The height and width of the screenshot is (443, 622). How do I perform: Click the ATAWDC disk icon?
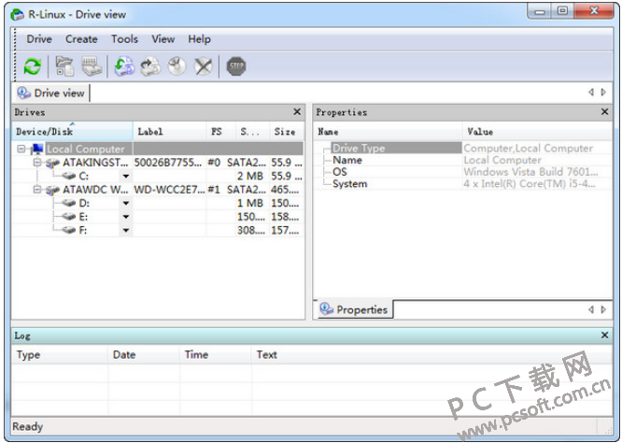[x=52, y=190]
